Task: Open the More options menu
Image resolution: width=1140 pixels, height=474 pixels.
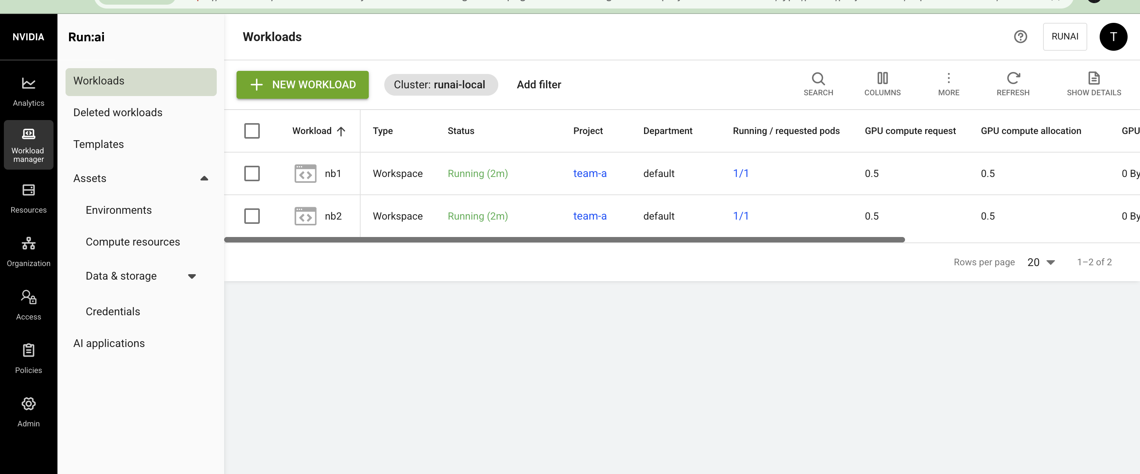Action: pyautogui.click(x=948, y=84)
